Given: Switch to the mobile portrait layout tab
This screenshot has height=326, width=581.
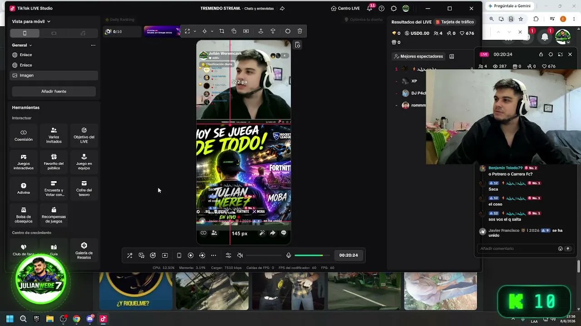Looking at the screenshot, I should pos(25,33).
